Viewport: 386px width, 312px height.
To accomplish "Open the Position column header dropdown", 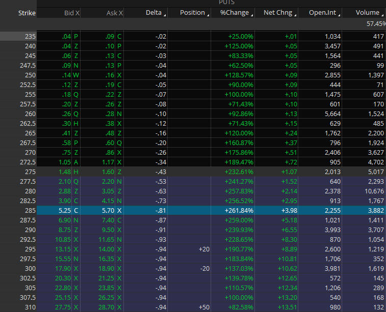I will click(x=208, y=14).
